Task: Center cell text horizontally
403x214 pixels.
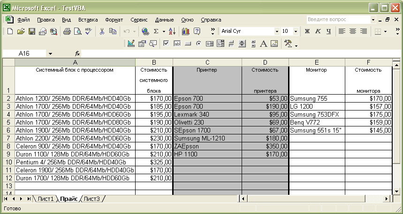Action: [353, 31]
